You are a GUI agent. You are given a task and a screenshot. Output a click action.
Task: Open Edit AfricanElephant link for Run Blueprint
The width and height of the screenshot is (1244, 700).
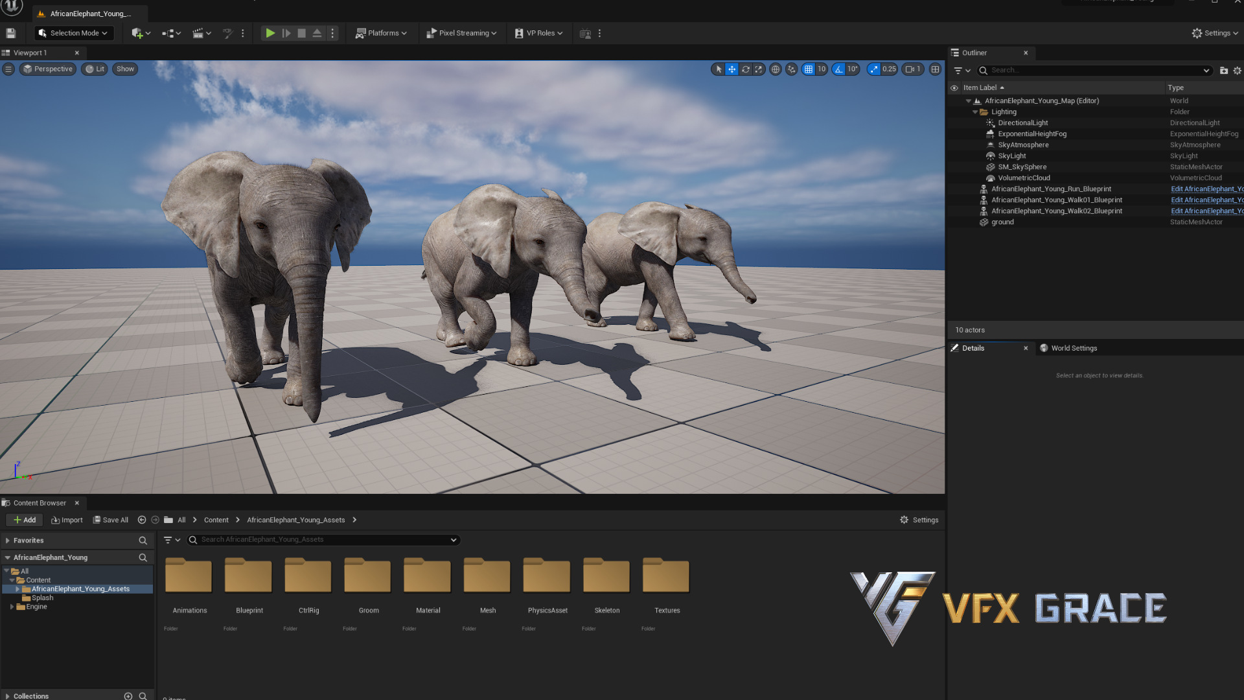(1206, 189)
